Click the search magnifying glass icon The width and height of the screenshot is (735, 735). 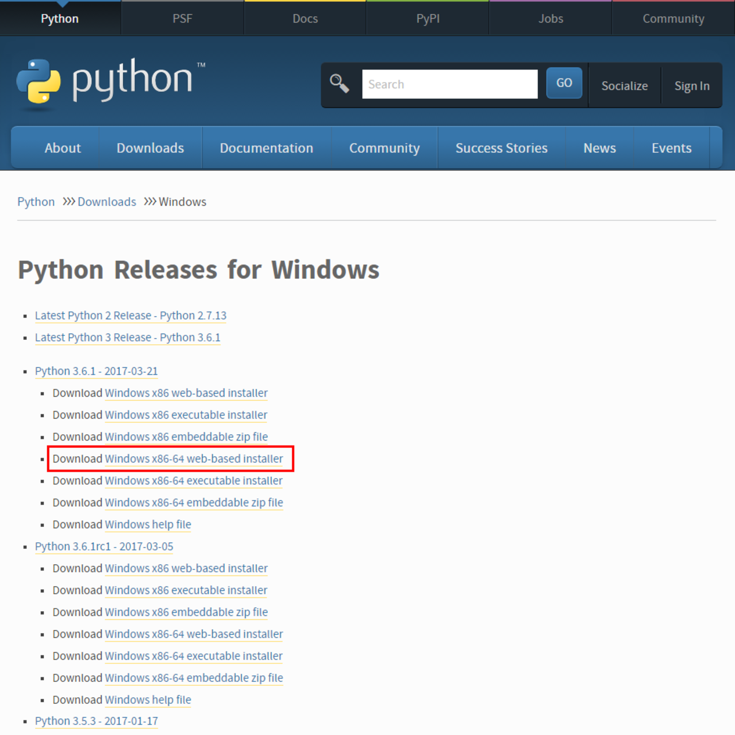click(340, 83)
